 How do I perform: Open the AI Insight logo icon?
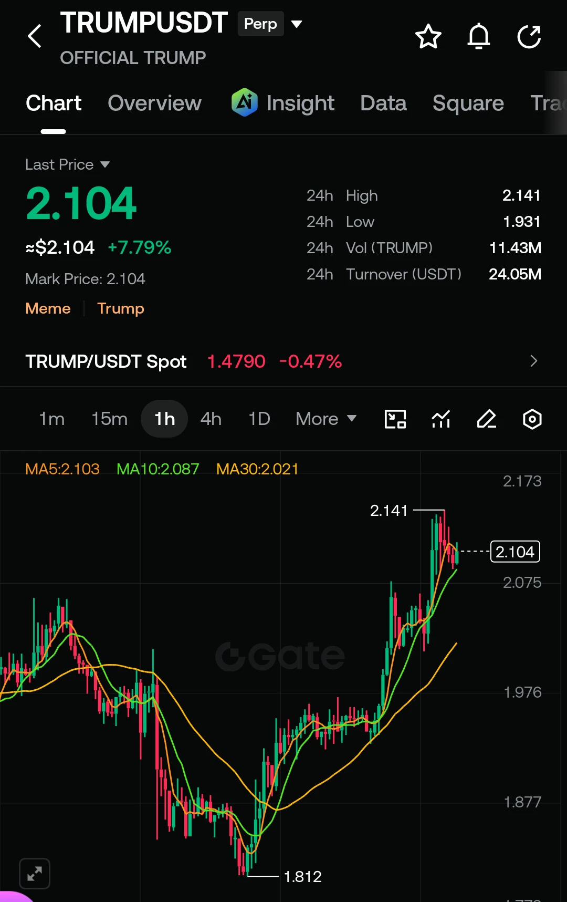pos(245,102)
